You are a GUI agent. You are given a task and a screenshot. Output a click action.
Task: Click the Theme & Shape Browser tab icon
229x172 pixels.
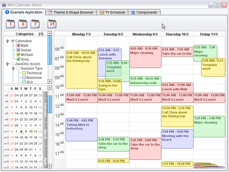pyautogui.click(x=50, y=12)
